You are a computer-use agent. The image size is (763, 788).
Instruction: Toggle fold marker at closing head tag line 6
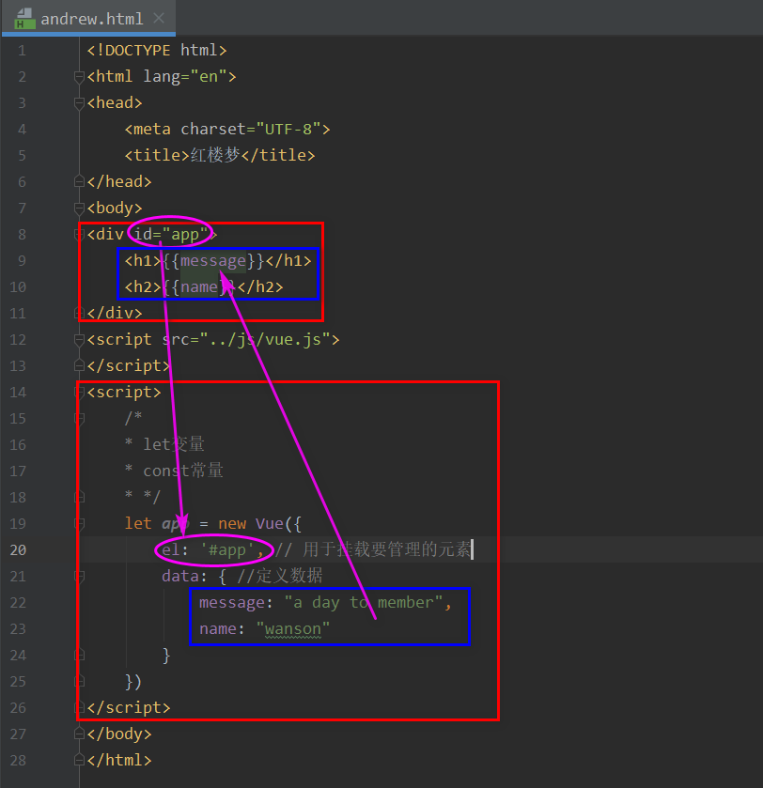[79, 181]
